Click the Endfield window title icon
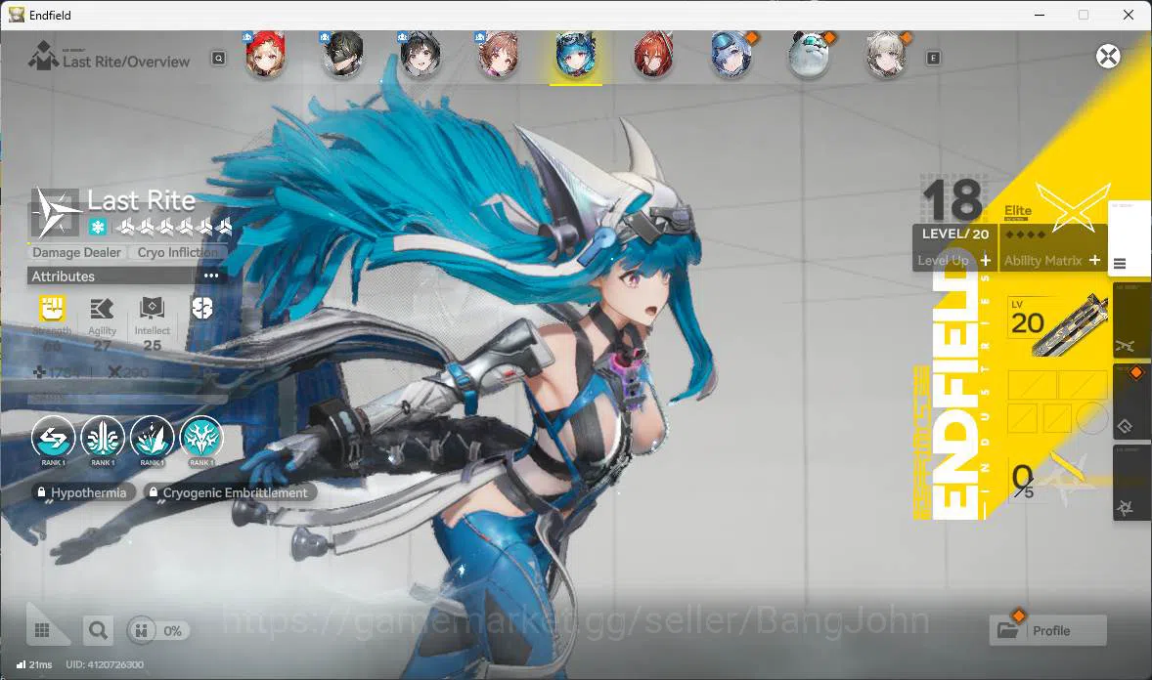 click(17, 15)
